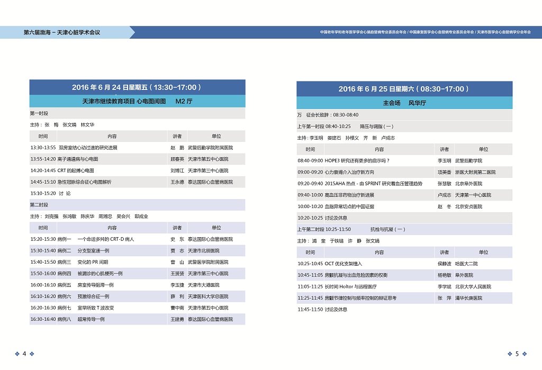Click the row "万 征会长致辞：08:30-08:40"
This screenshot has width=542, height=370.
(x=404, y=115)
